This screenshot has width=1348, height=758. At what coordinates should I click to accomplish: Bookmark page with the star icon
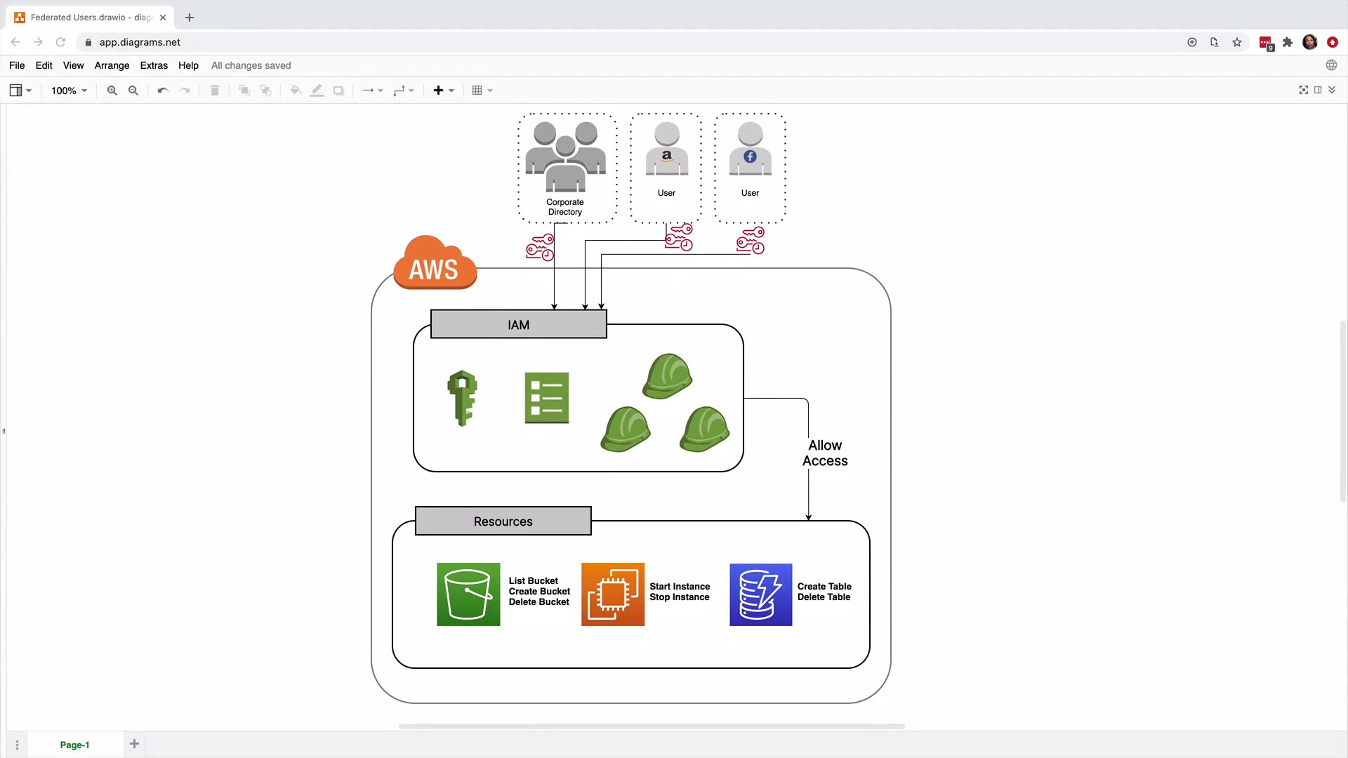click(x=1237, y=42)
